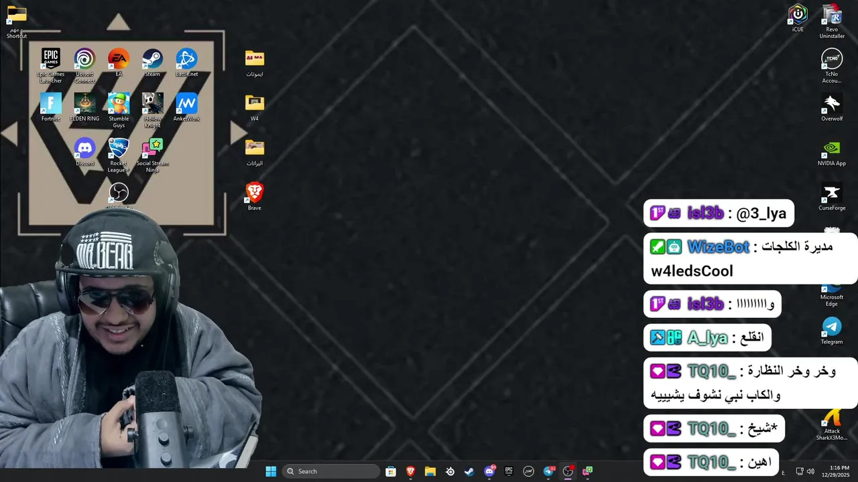Launch the NVIDIA App desktop shortcut
The height and width of the screenshot is (482, 858).
832,152
